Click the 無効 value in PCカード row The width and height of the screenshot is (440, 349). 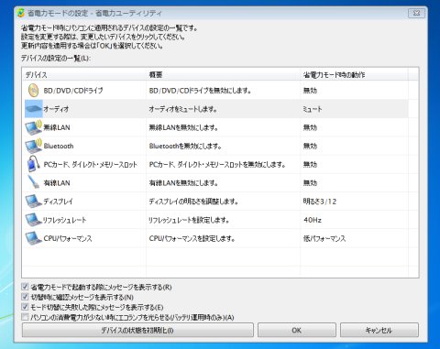click(x=310, y=165)
